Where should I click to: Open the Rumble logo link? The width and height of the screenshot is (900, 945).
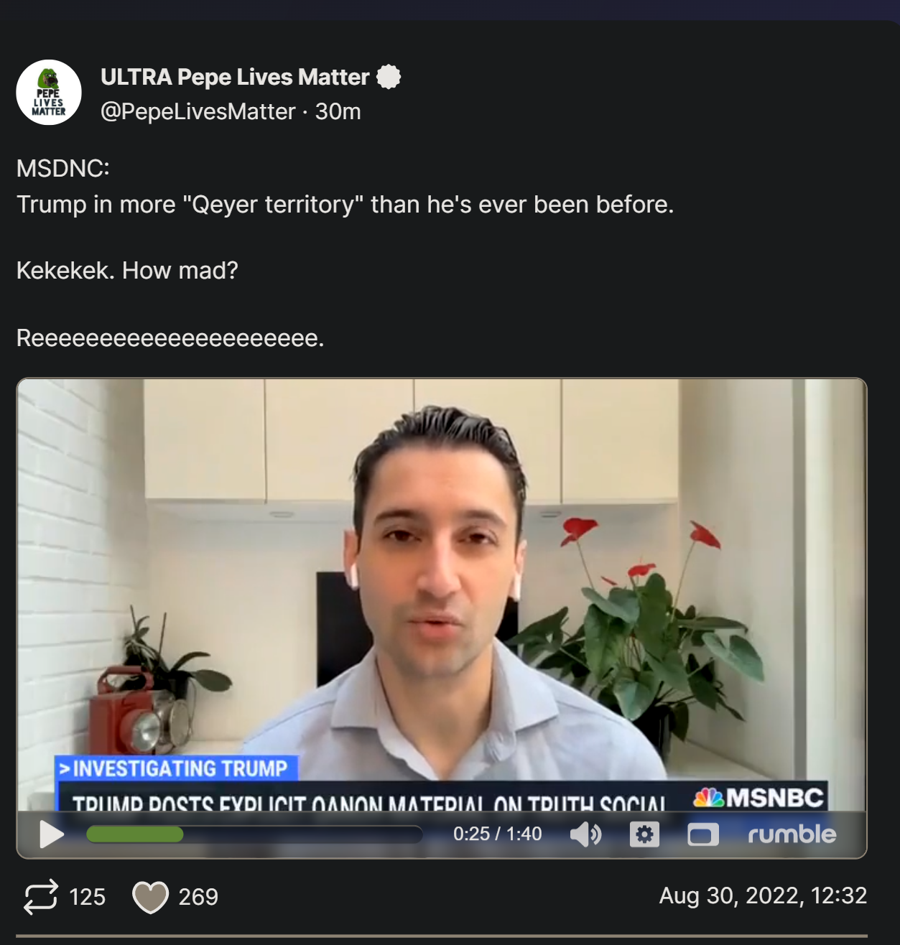click(x=792, y=834)
